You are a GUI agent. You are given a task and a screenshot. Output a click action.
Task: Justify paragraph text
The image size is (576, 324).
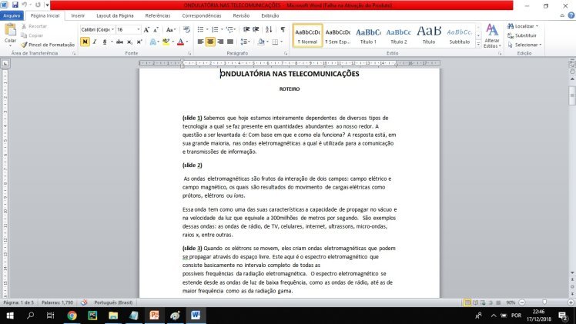(x=230, y=42)
